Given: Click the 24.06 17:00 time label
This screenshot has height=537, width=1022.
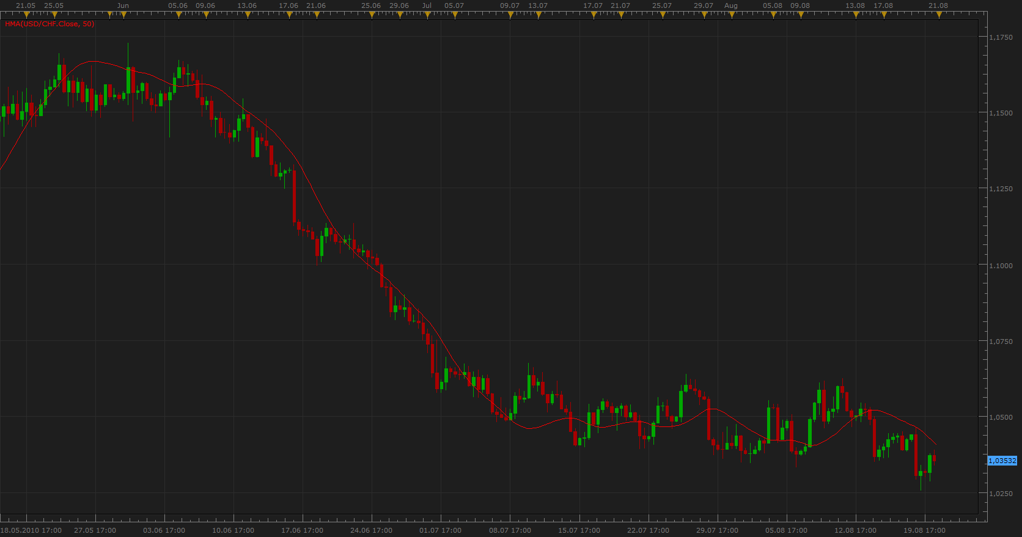Looking at the screenshot, I should click(x=371, y=530).
